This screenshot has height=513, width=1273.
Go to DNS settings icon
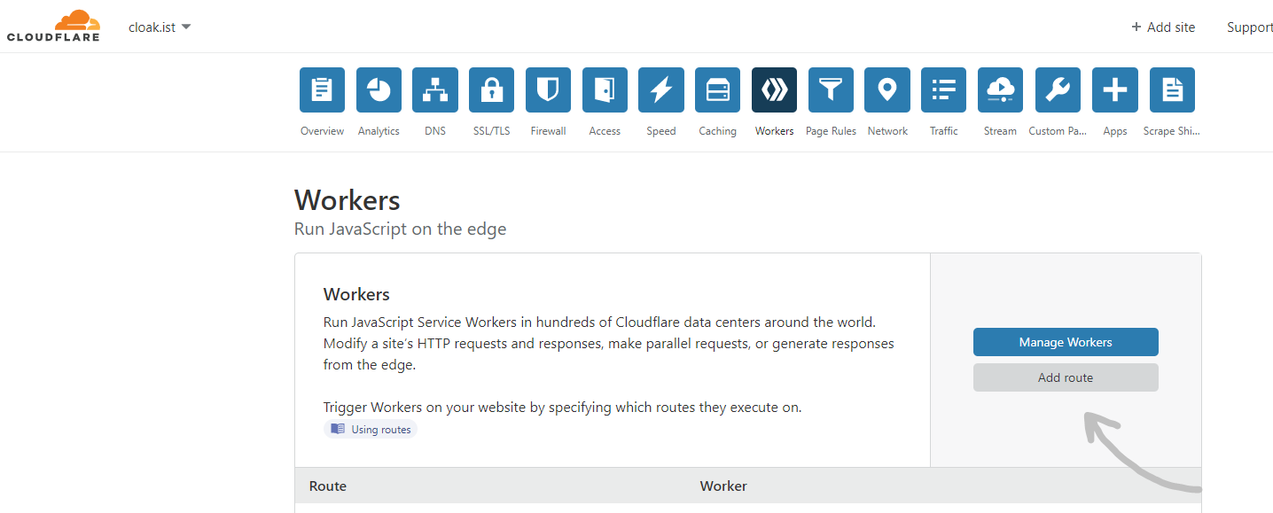435,90
